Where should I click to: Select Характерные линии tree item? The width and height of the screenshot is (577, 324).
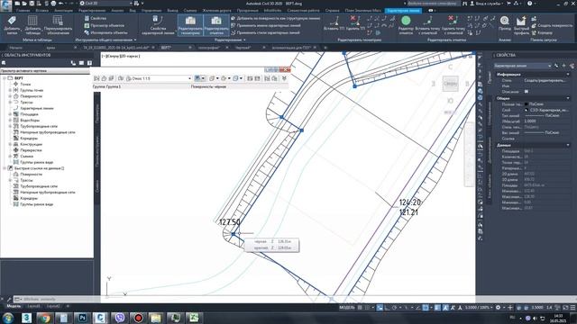click(x=36, y=108)
